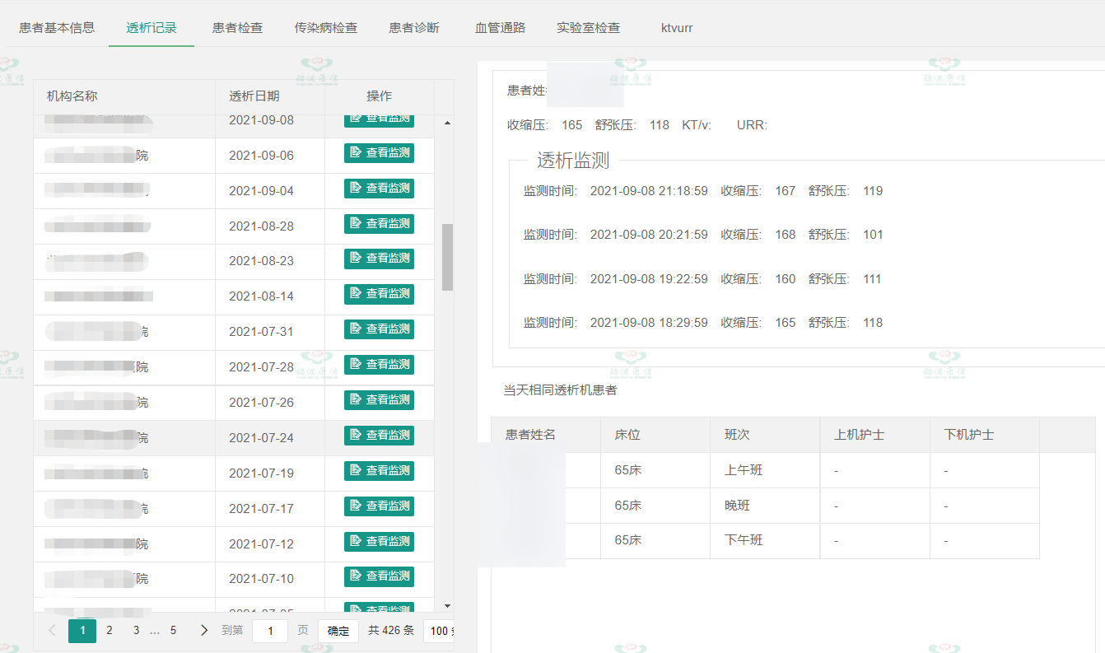This screenshot has height=653, width=1105.
Task: Click the document icon in the 2021-08-28 button
Action: 356,224
